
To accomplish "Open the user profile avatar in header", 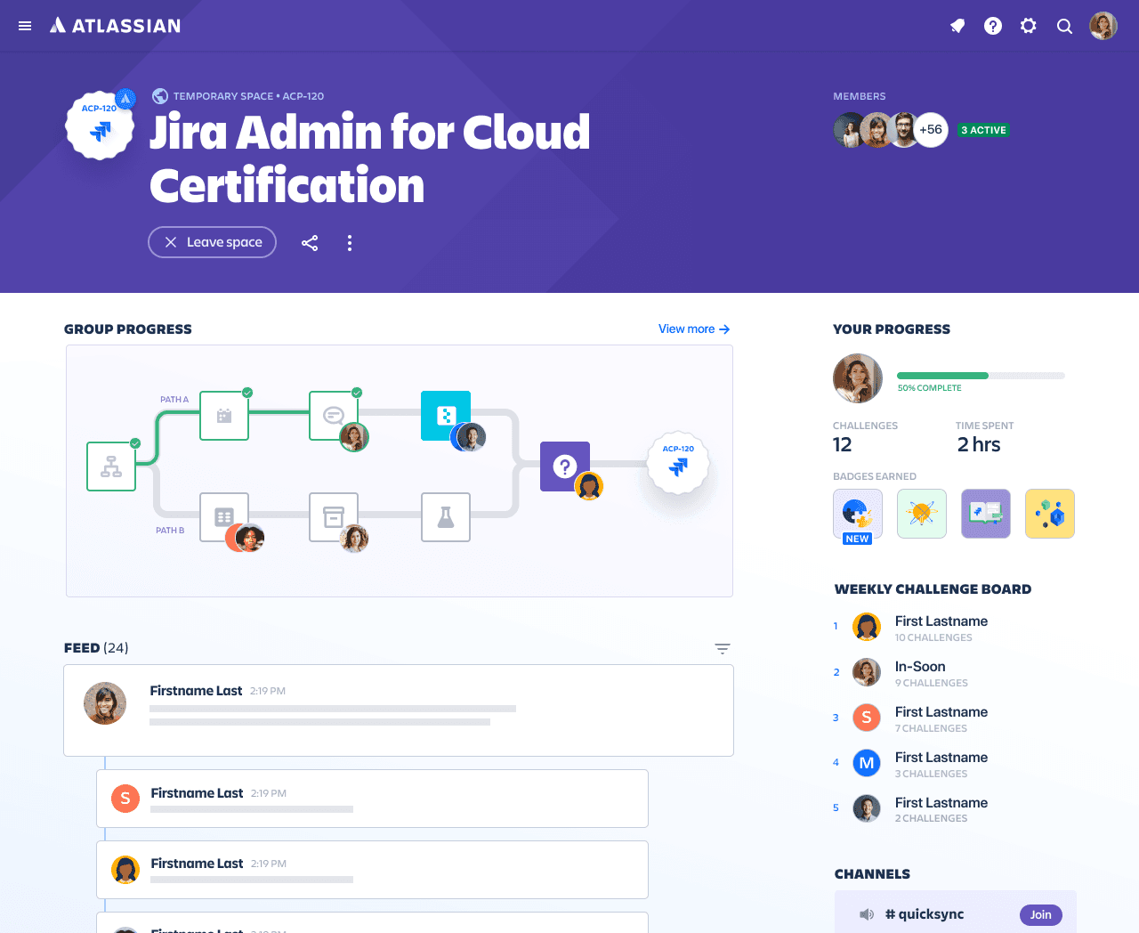I will [x=1103, y=26].
